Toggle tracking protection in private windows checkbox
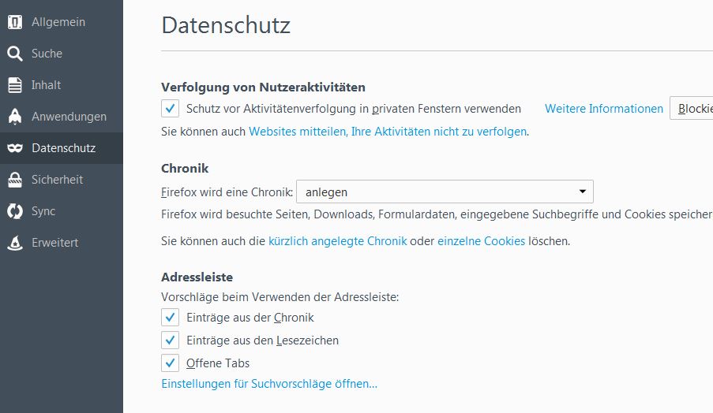 click(170, 109)
